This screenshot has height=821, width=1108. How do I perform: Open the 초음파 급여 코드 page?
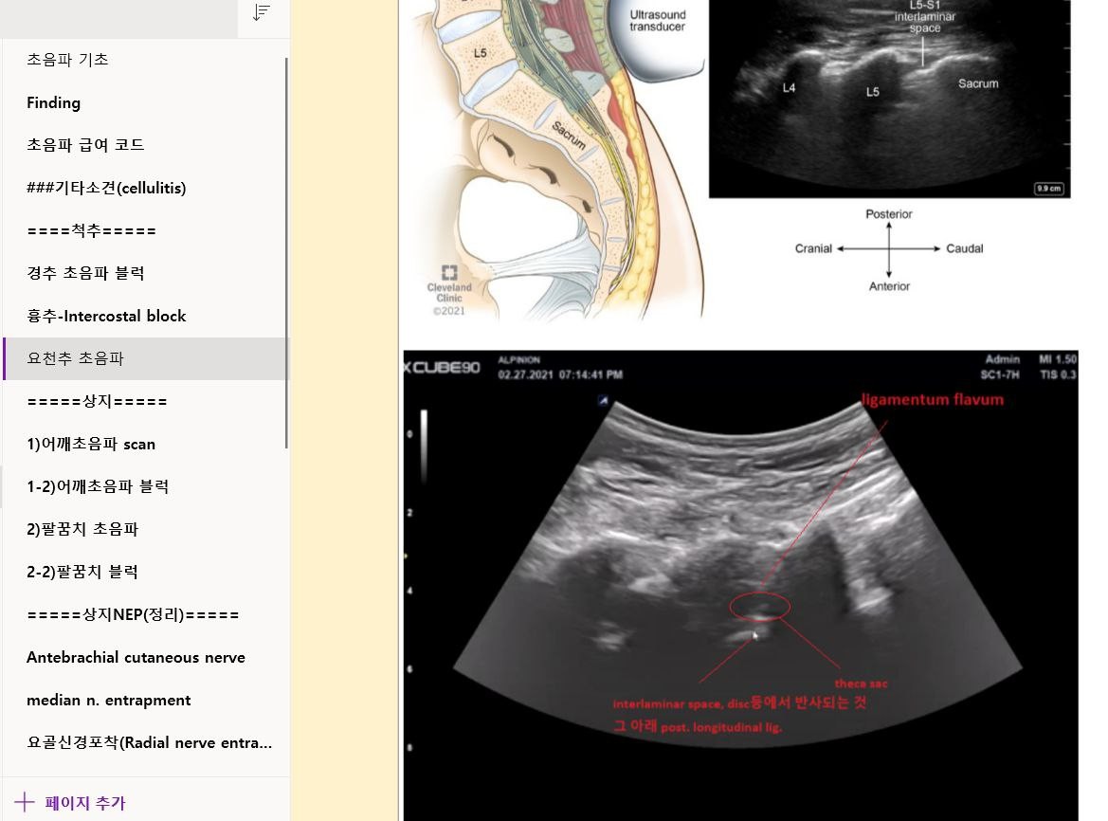point(85,145)
